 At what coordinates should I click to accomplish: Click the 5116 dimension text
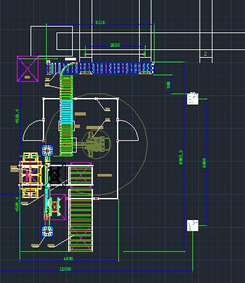pyautogui.click(x=100, y=23)
